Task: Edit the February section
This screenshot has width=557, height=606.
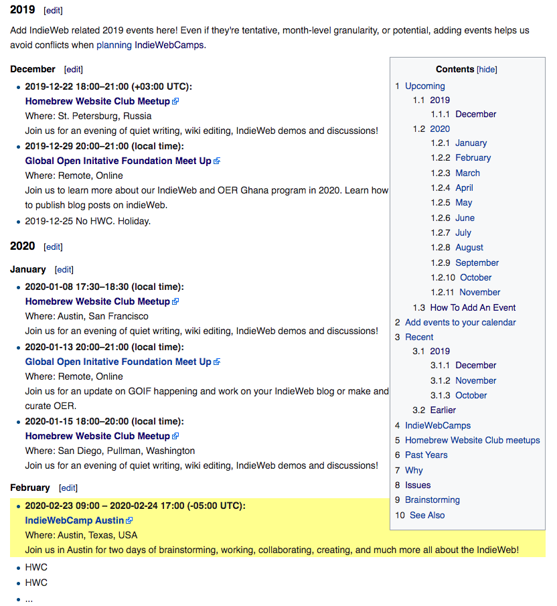Action: click(68, 488)
